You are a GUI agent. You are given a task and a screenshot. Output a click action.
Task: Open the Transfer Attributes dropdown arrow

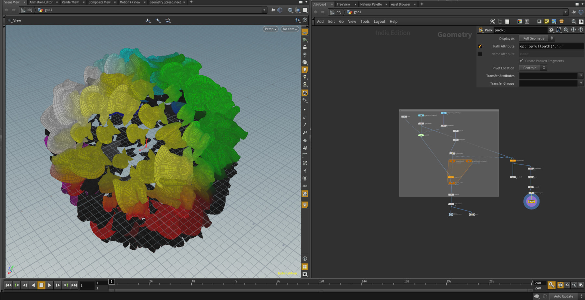(581, 76)
